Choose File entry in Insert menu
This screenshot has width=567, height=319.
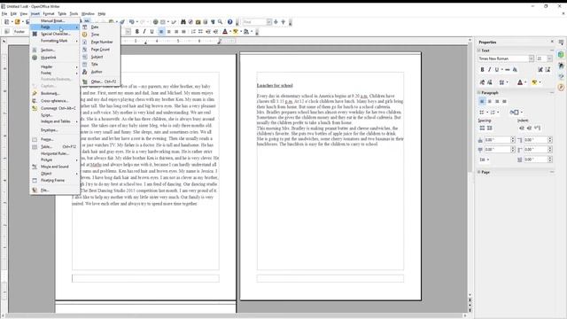[x=45, y=190]
